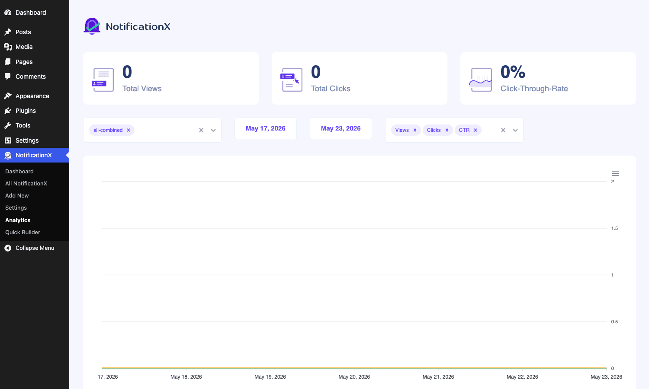The width and height of the screenshot is (649, 389).
Task: Click the May 18, 2026 axis label
Action: coord(186,377)
